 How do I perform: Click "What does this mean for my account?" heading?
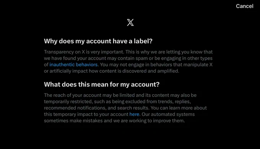click(102, 84)
